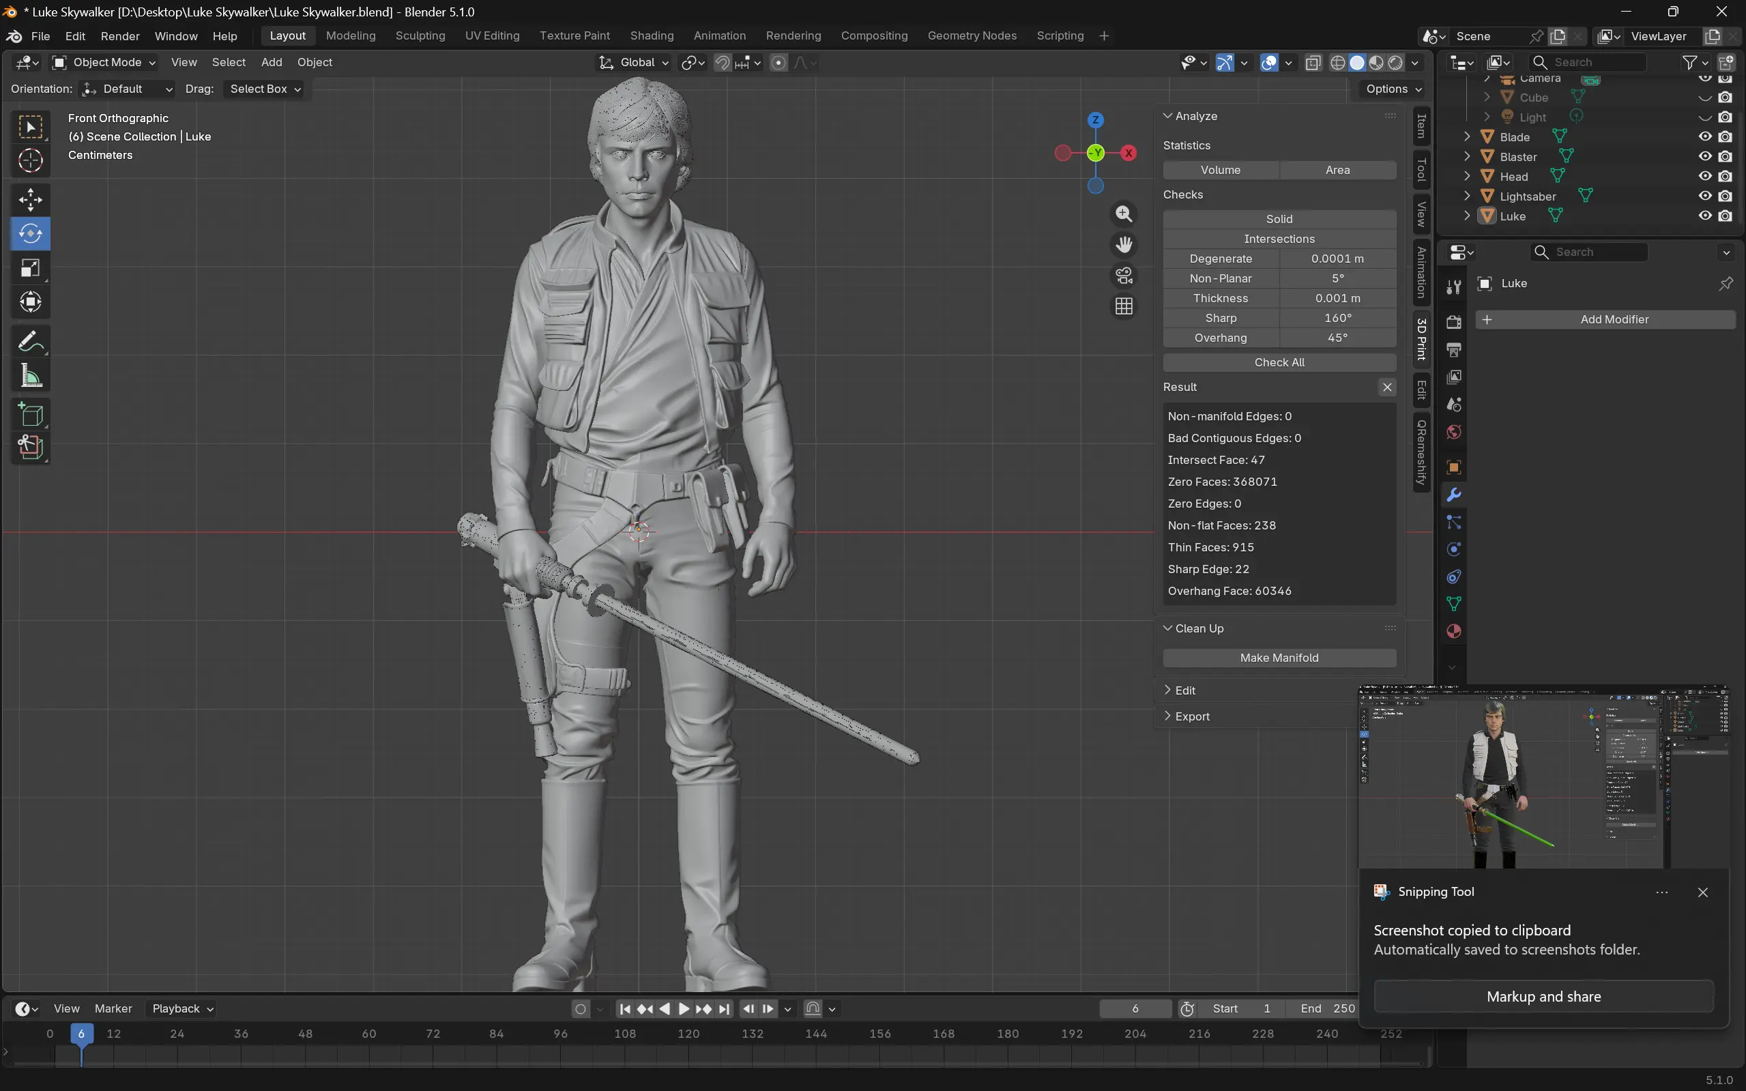Image resolution: width=1746 pixels, height=1091 pixels.
Task: Click the Check All button
Action: click(1279, 362)
